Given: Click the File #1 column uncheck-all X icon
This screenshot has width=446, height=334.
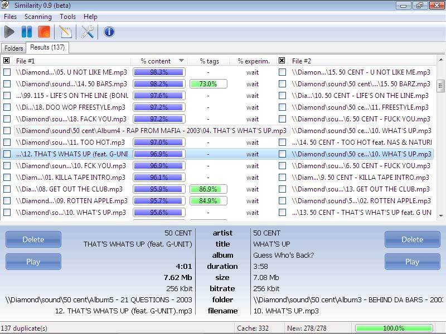Looking at the screenshot, I should pos(7,61).
